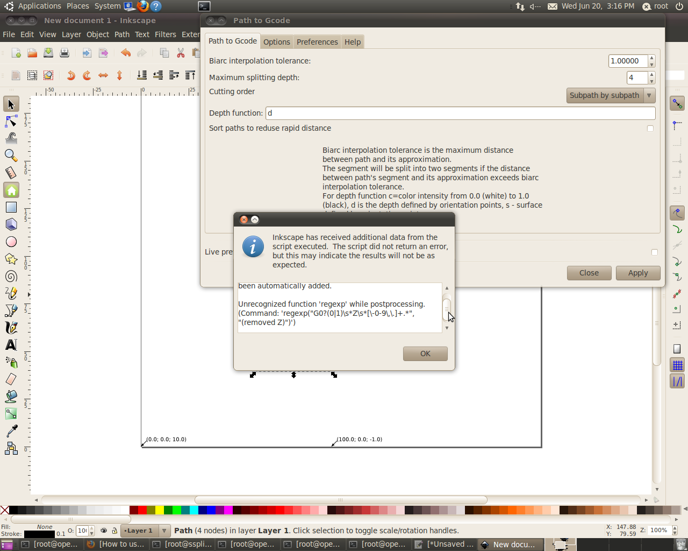
Task: Open the Inkscape File menu
Action: 9,34
